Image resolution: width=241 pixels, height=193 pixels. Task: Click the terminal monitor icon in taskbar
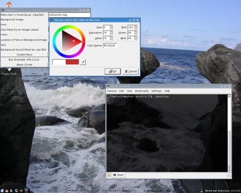click(x=16, y=191)
